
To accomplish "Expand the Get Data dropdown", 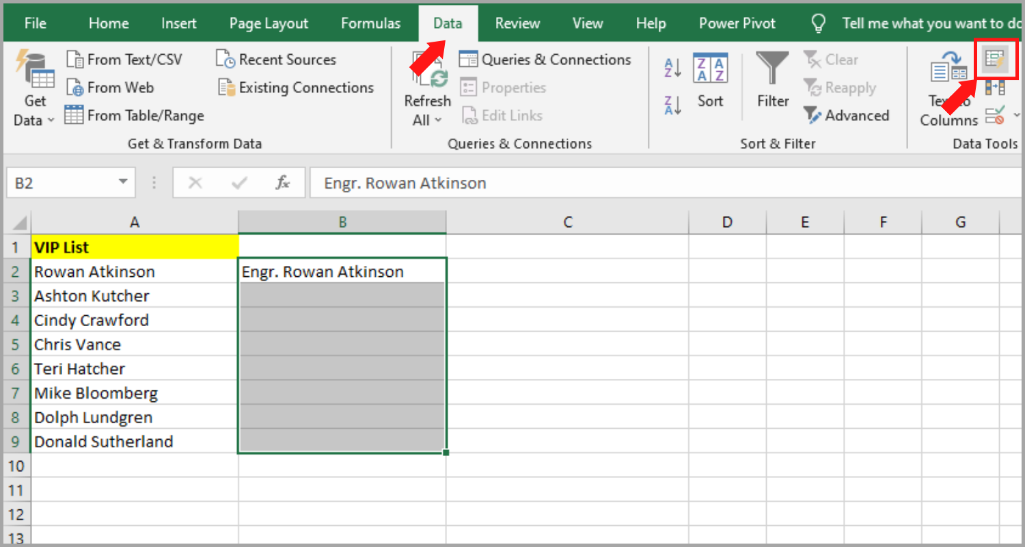I will click(51, 120).
